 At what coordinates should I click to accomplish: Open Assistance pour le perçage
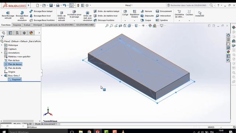click(74, 14)
